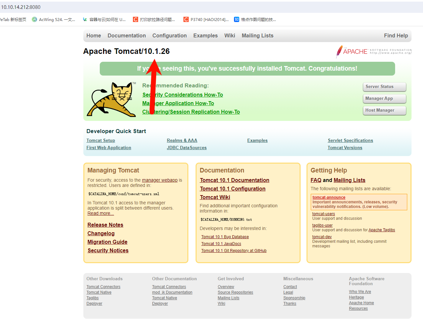423x319 pixels.
Task: Open the Tomcat Wiki link
Action: [x=215, y=197]
